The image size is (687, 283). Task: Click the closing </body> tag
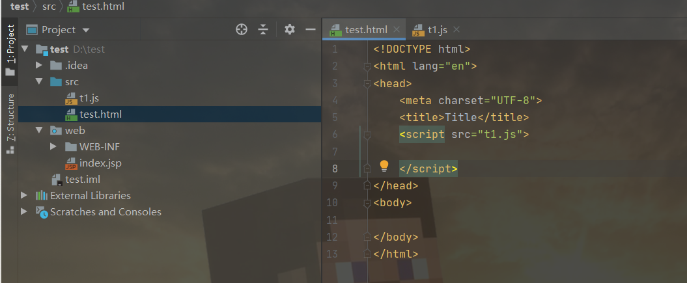[x=396, y=237]
